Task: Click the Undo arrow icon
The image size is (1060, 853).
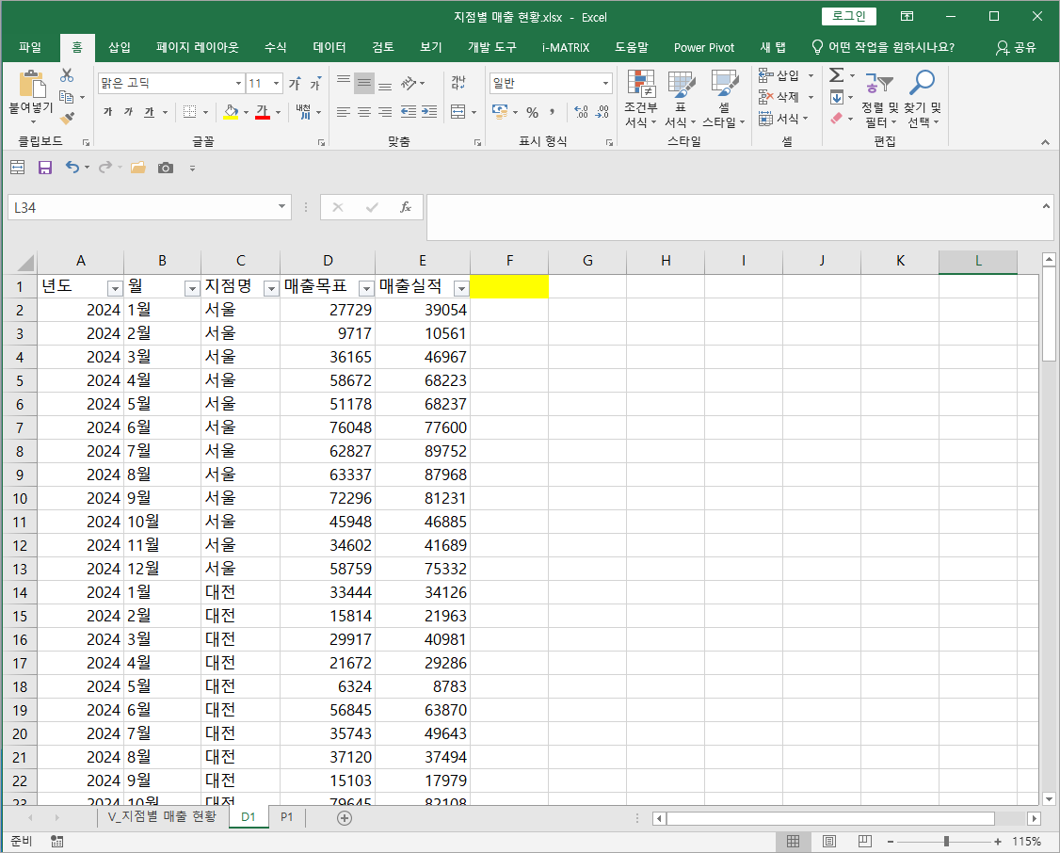Action: [x=72, y=168]
